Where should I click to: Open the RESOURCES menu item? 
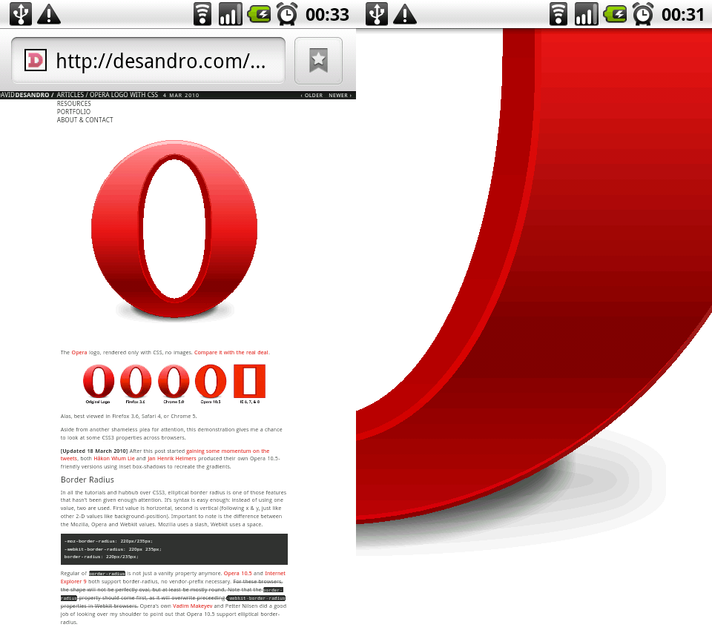[x=73, y=104]
